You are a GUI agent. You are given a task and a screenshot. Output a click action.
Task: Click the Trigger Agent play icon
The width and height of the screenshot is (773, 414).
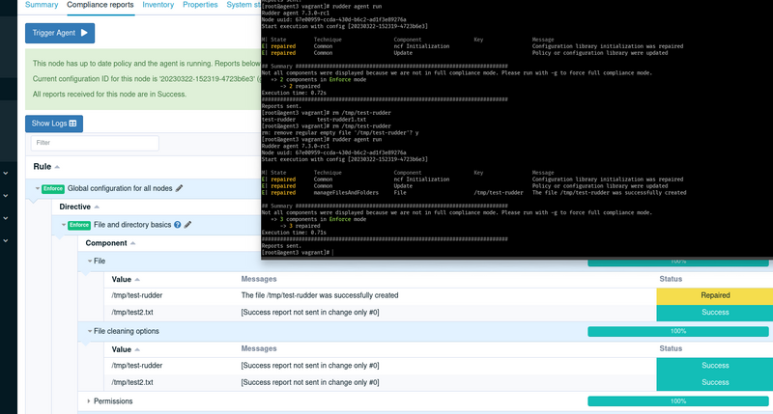(84, 33)
